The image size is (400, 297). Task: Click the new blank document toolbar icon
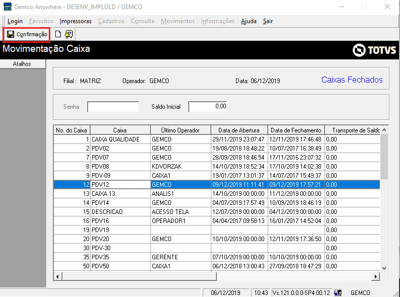click(x=58, y=34)
